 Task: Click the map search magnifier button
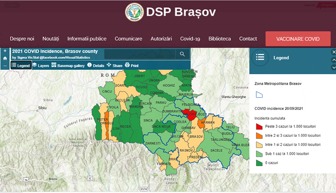[182, 54]
